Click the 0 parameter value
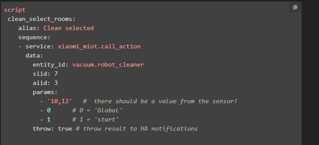319x145 pixels. (x=48, y=110)
